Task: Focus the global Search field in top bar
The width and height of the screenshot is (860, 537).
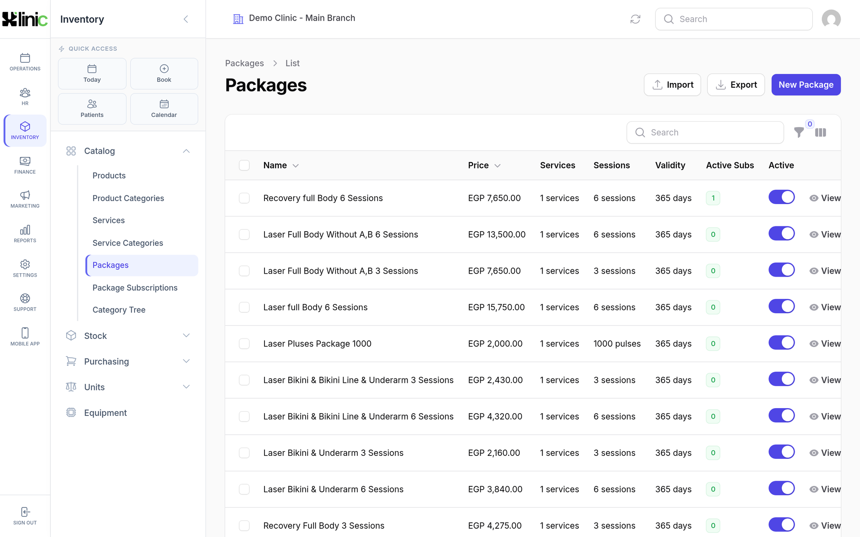Action: [734, 19]
